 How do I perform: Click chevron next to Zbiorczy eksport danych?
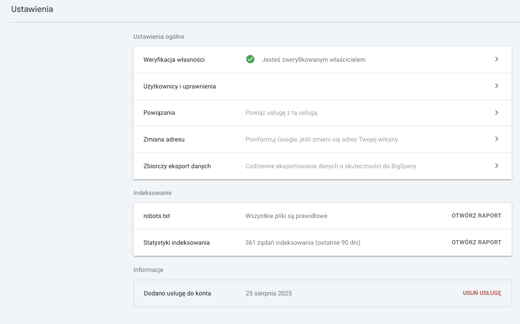(497, 165)
